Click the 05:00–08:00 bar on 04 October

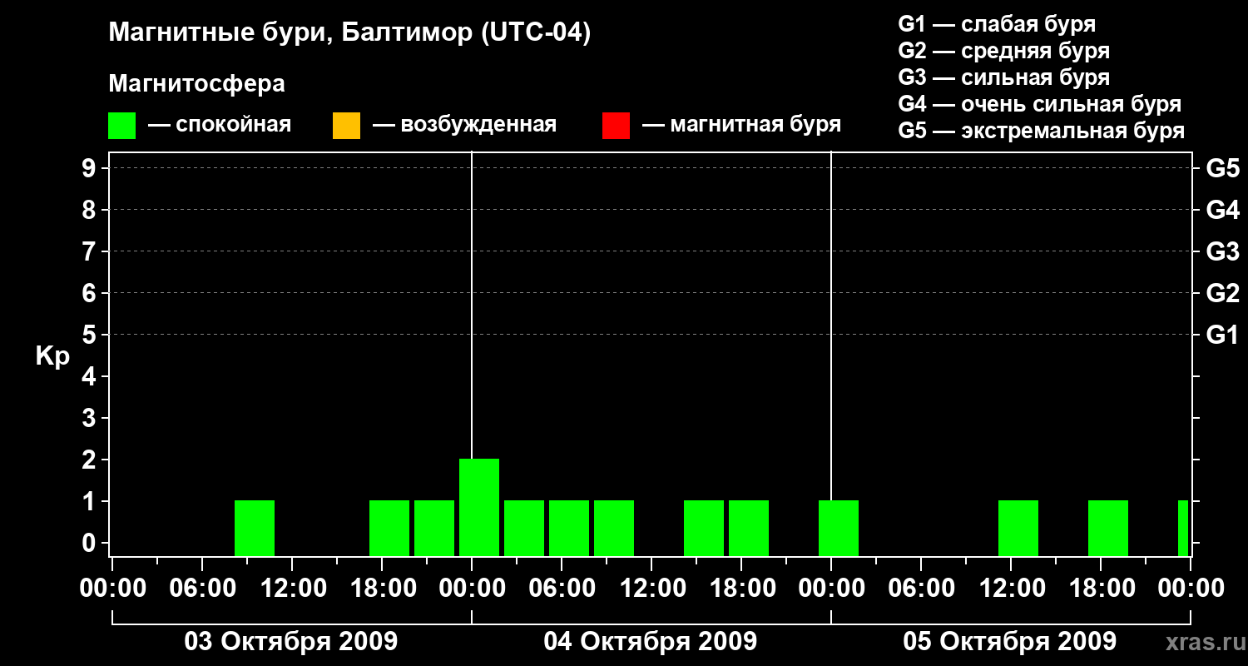[569, 528]
